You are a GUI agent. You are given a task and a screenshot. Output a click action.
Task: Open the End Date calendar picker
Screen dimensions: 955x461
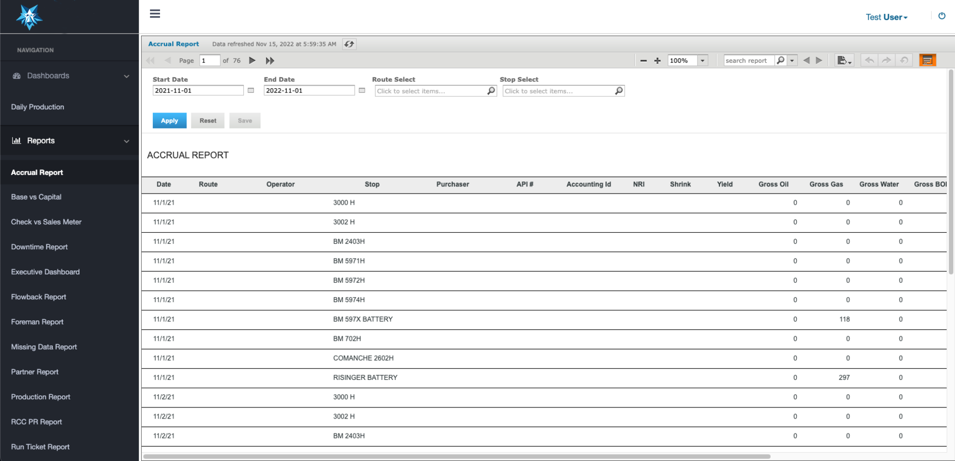coord(362,90)
